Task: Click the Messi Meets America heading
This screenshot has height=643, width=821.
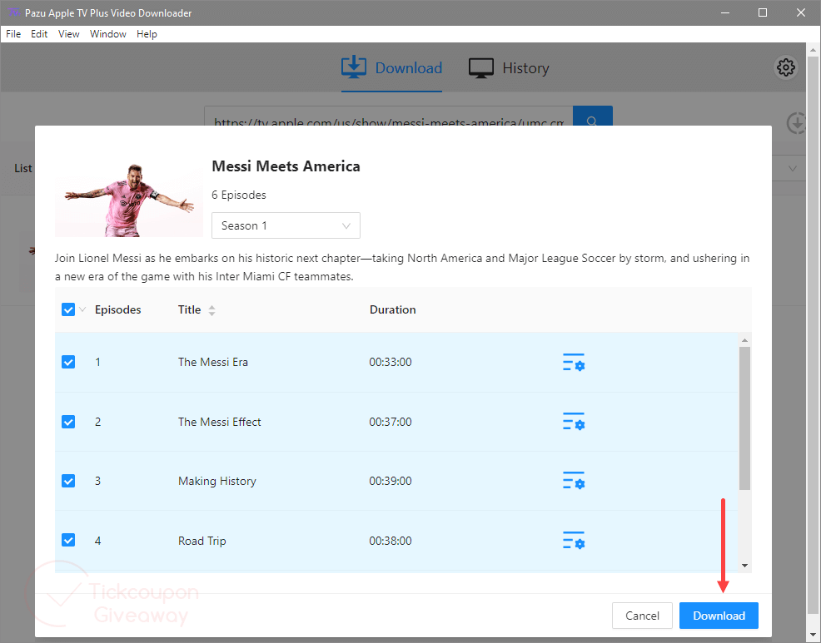Action: pyautogui.click(x=286, y=166)
